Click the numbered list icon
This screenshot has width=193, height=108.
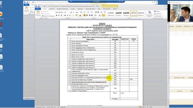click(88, 12)
